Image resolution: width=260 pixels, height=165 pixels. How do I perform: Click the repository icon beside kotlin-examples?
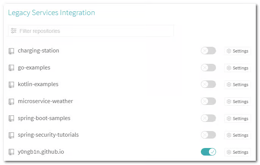coord(11,85)
